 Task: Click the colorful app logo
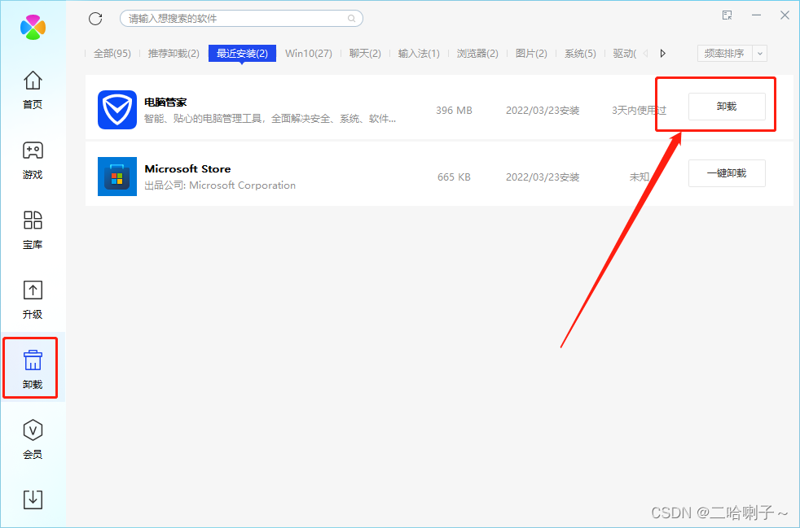point(33,27)
